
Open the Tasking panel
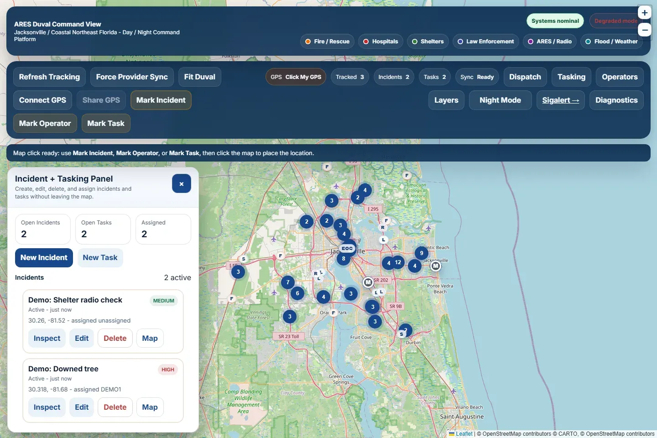571,77
